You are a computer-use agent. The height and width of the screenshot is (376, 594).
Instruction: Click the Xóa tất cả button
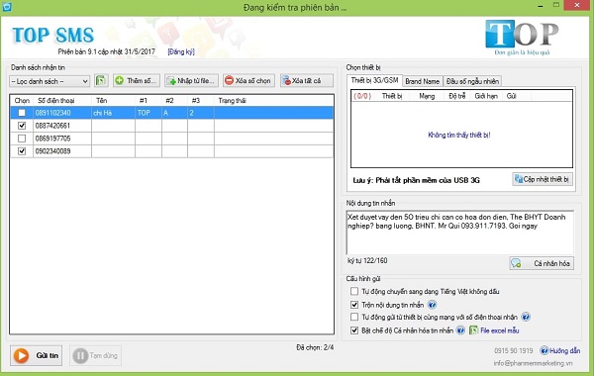(x=307, y=81)
